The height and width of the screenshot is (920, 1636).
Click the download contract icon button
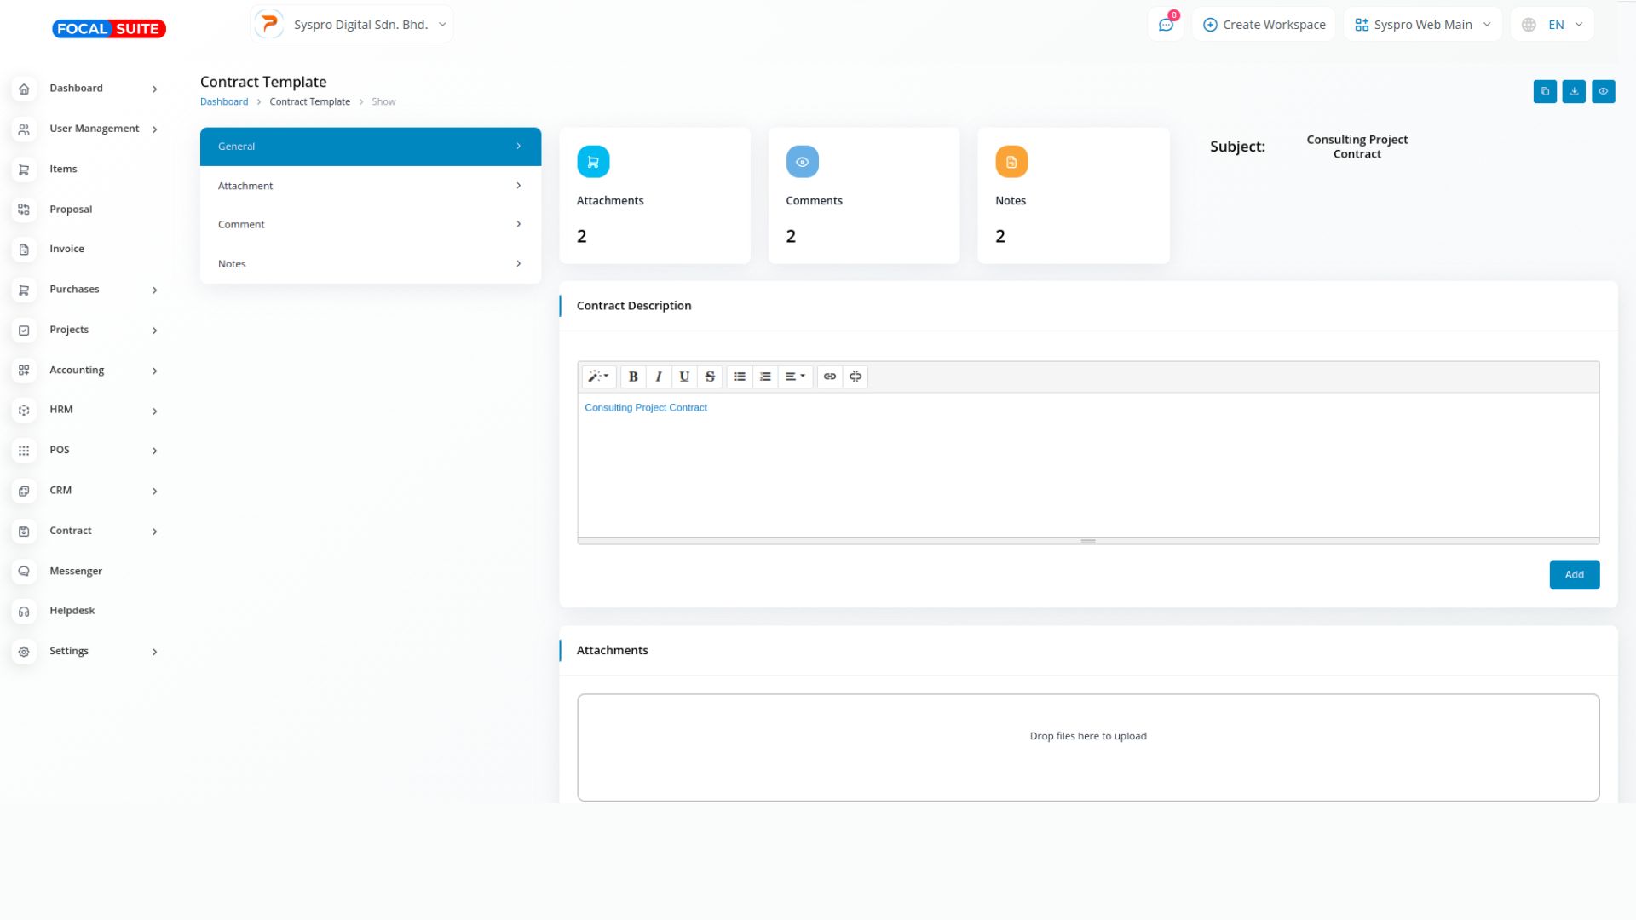click(1574, 91)
